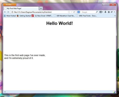Select the My First Web Page! tab
This screenshot has width=119, height=97.
point(21,9)
